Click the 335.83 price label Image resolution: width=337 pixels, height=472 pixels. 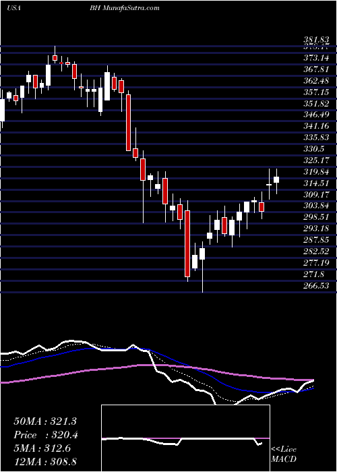pos(315,138)
